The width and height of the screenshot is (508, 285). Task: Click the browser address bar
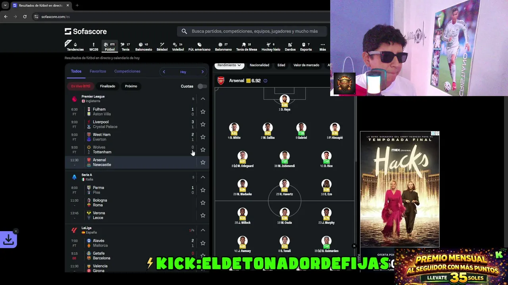[x=181, y=17]
